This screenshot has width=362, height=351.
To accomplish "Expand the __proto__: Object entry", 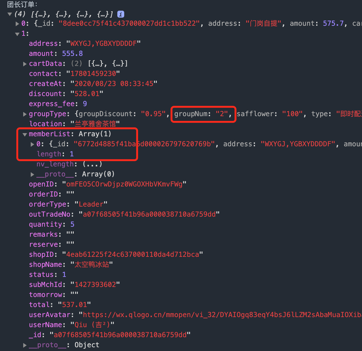I will tap(25, 345).
